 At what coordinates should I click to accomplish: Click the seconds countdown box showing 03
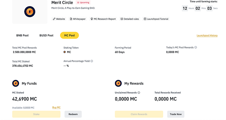[210, 8]
